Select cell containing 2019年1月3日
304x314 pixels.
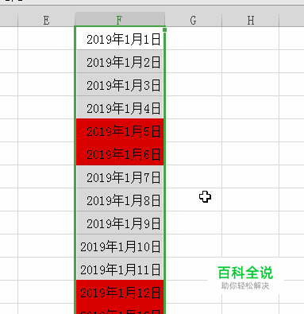coord(120,84)
